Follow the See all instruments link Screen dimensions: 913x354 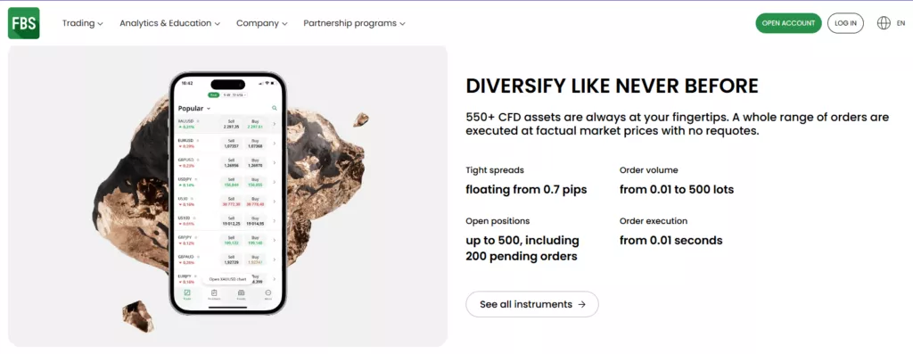pyautogui.click(x=532, y=304)
